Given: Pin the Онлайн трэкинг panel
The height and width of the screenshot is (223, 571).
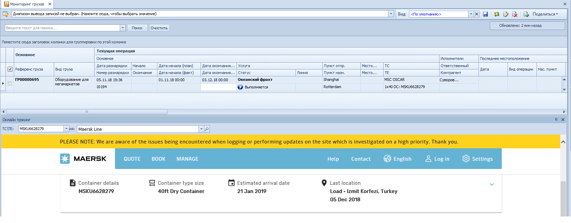Looking at the screenshot, I should 556,119.
